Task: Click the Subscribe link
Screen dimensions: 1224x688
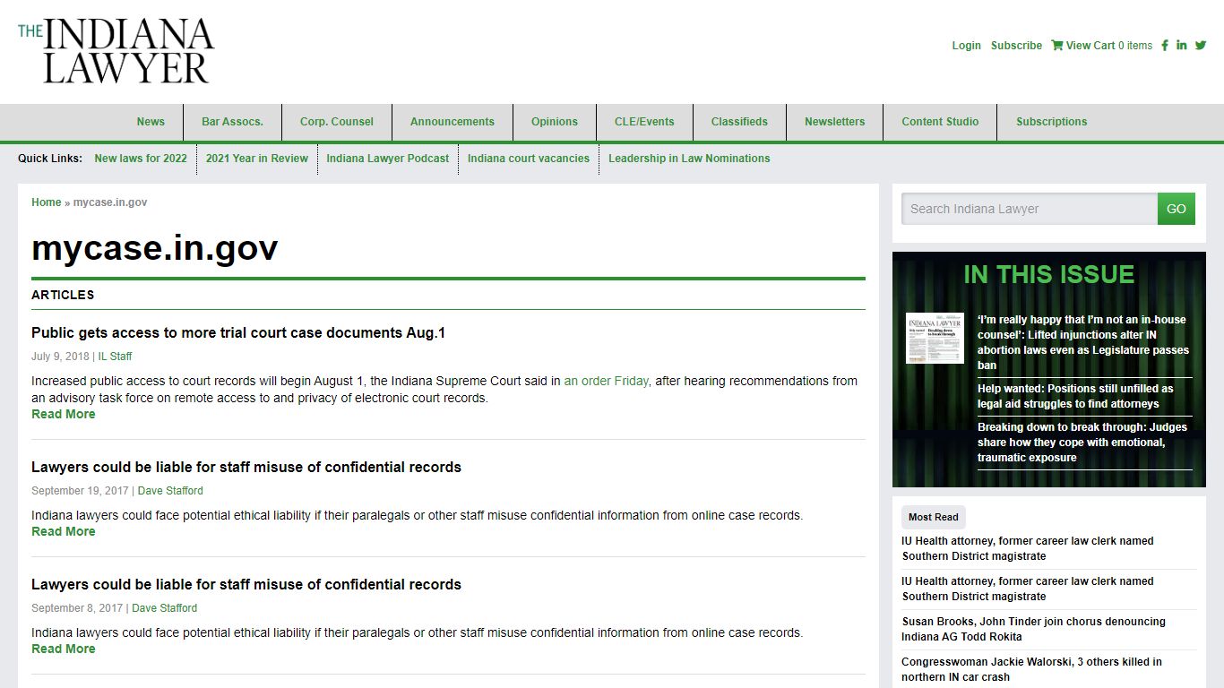Action: (1016, 46)
